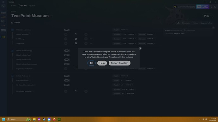Click the taskbar Search box
This screenshot has width=218, height=122.
[x=19, y=119]
